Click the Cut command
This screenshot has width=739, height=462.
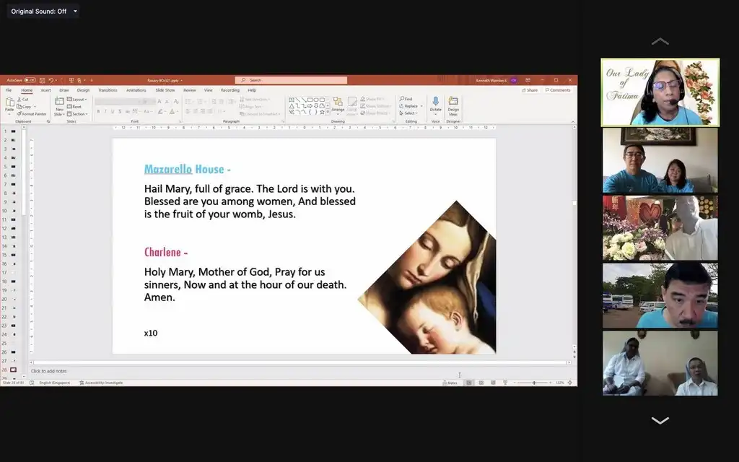pos(23,100)
